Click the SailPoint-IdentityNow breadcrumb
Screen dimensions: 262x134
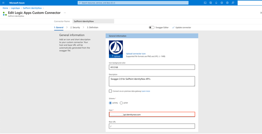click(32, 8)
